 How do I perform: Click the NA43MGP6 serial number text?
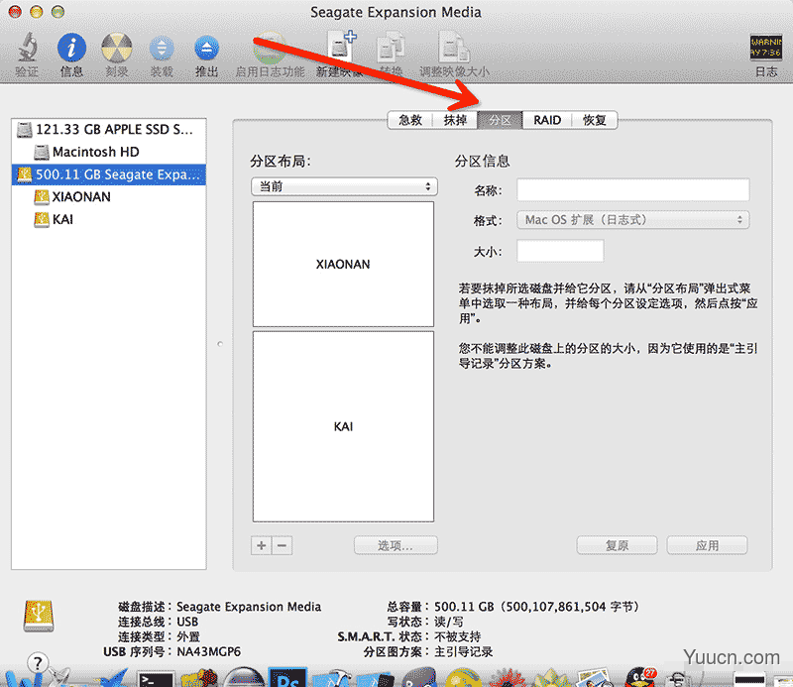coord(208,651)
